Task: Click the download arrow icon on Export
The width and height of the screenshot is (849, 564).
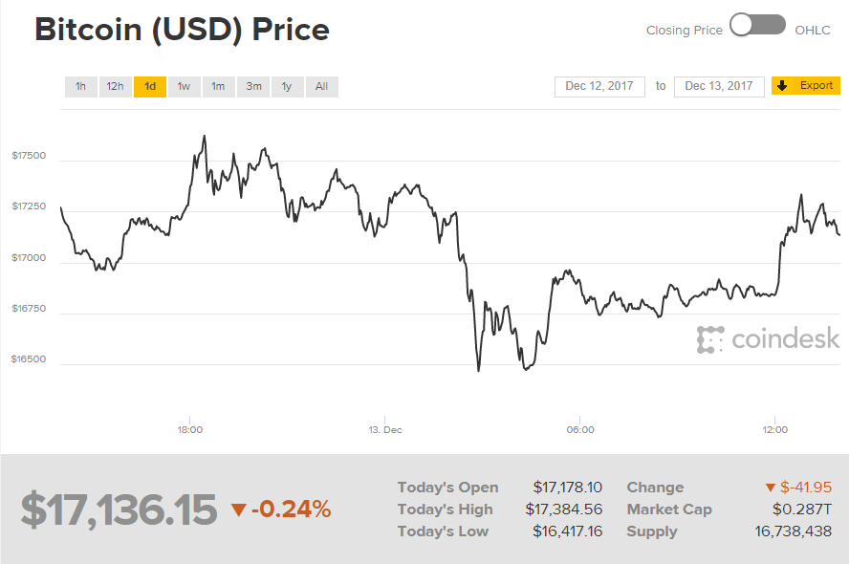Action: click(x=782, y=86)
